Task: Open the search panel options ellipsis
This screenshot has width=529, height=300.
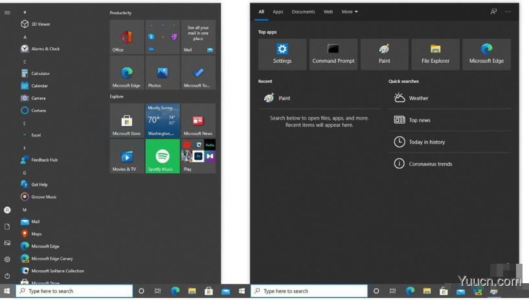Action: tap(508, 12)
